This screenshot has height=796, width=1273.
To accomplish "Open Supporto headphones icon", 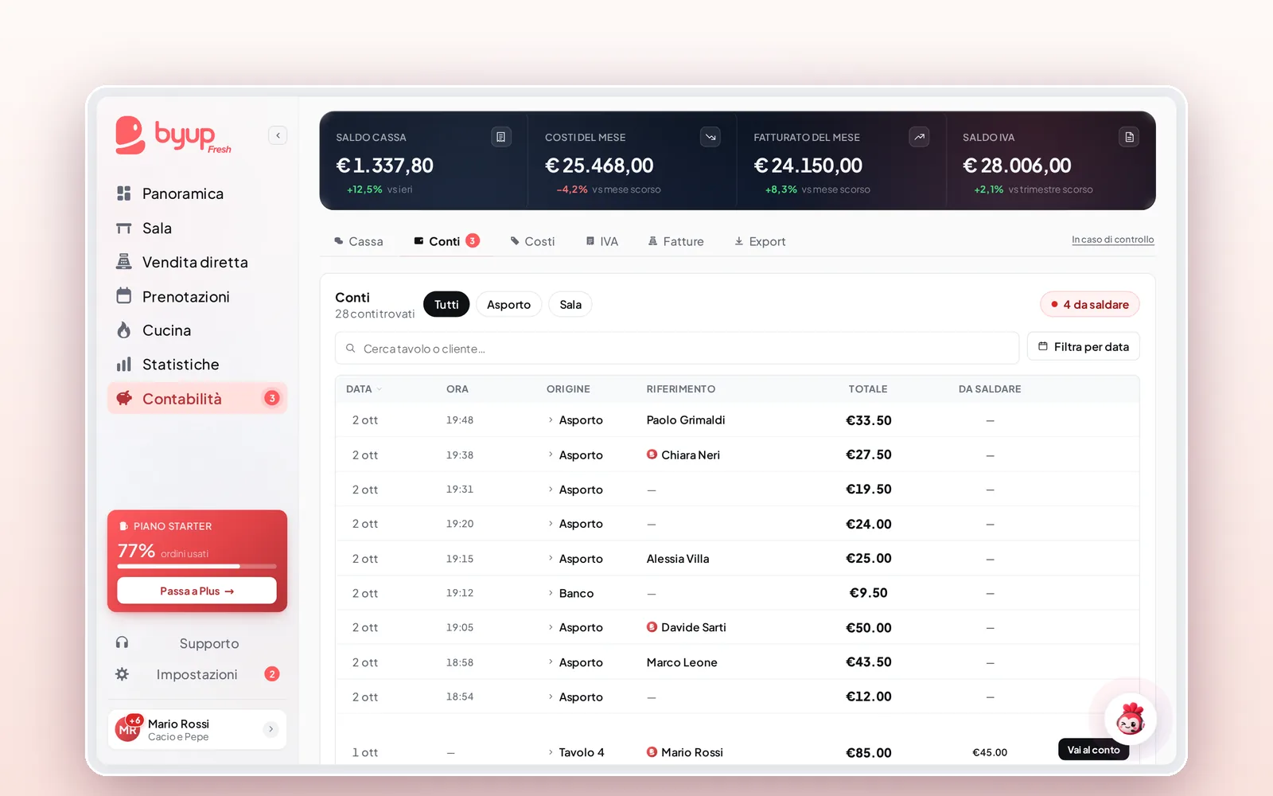I will point(122,642).
